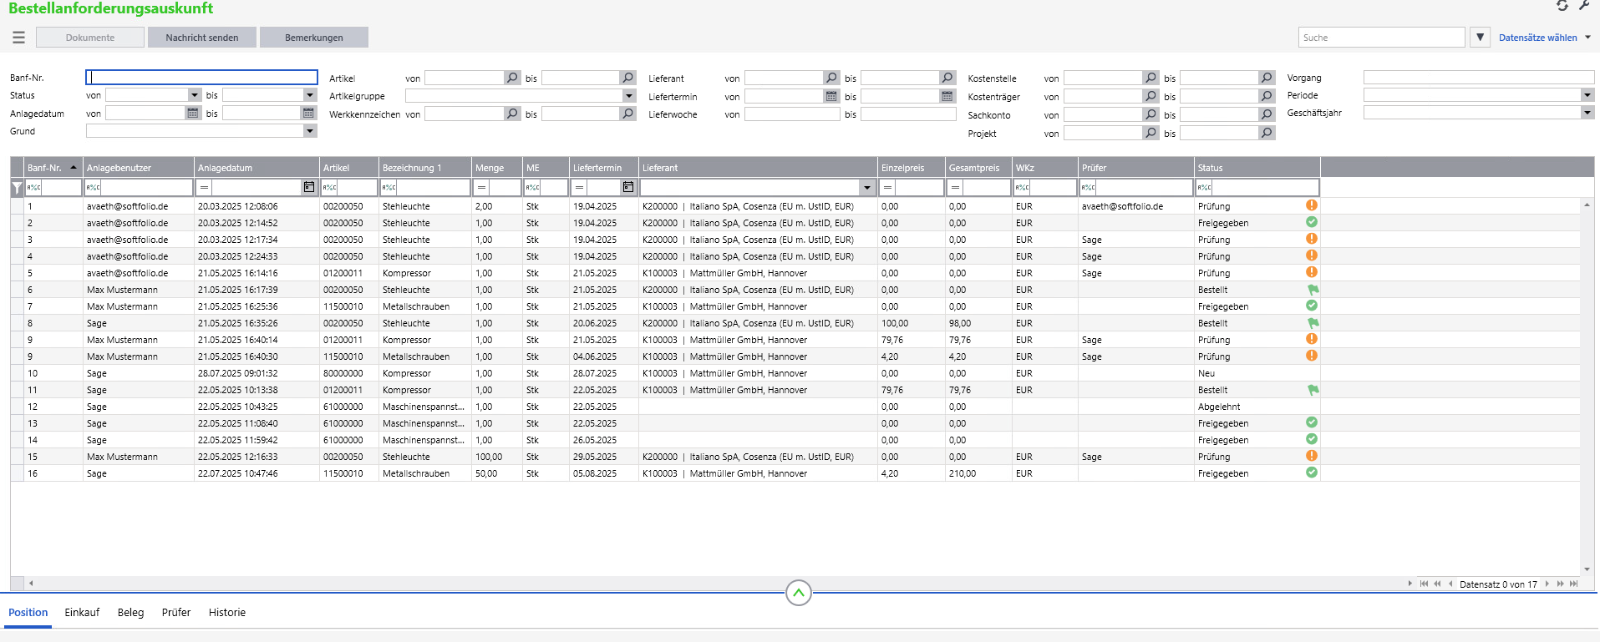Open the Historie tab

tap(226, 612)
